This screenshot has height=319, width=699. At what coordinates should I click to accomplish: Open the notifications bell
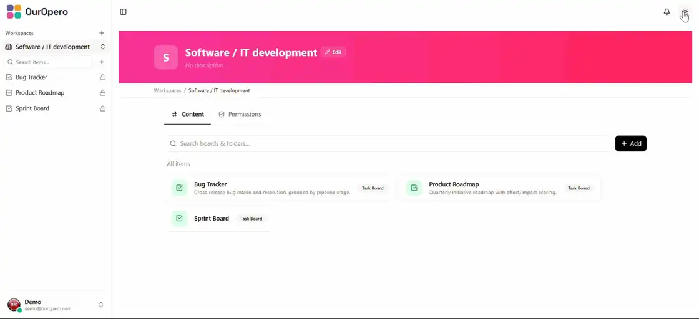click(x=667, y=12)
